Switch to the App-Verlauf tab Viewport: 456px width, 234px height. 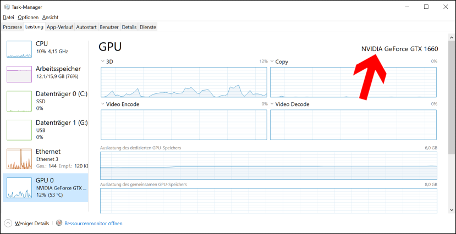click(60, 27)
